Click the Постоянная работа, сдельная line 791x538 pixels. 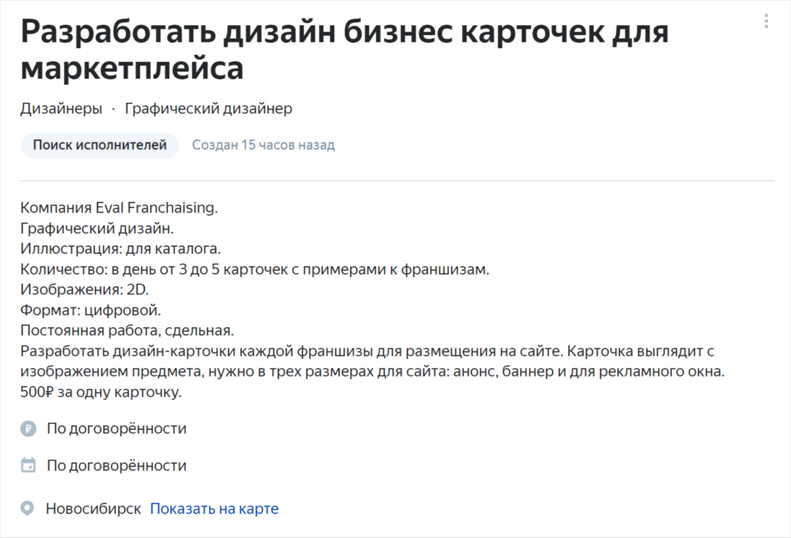click(x=127, y=331)
